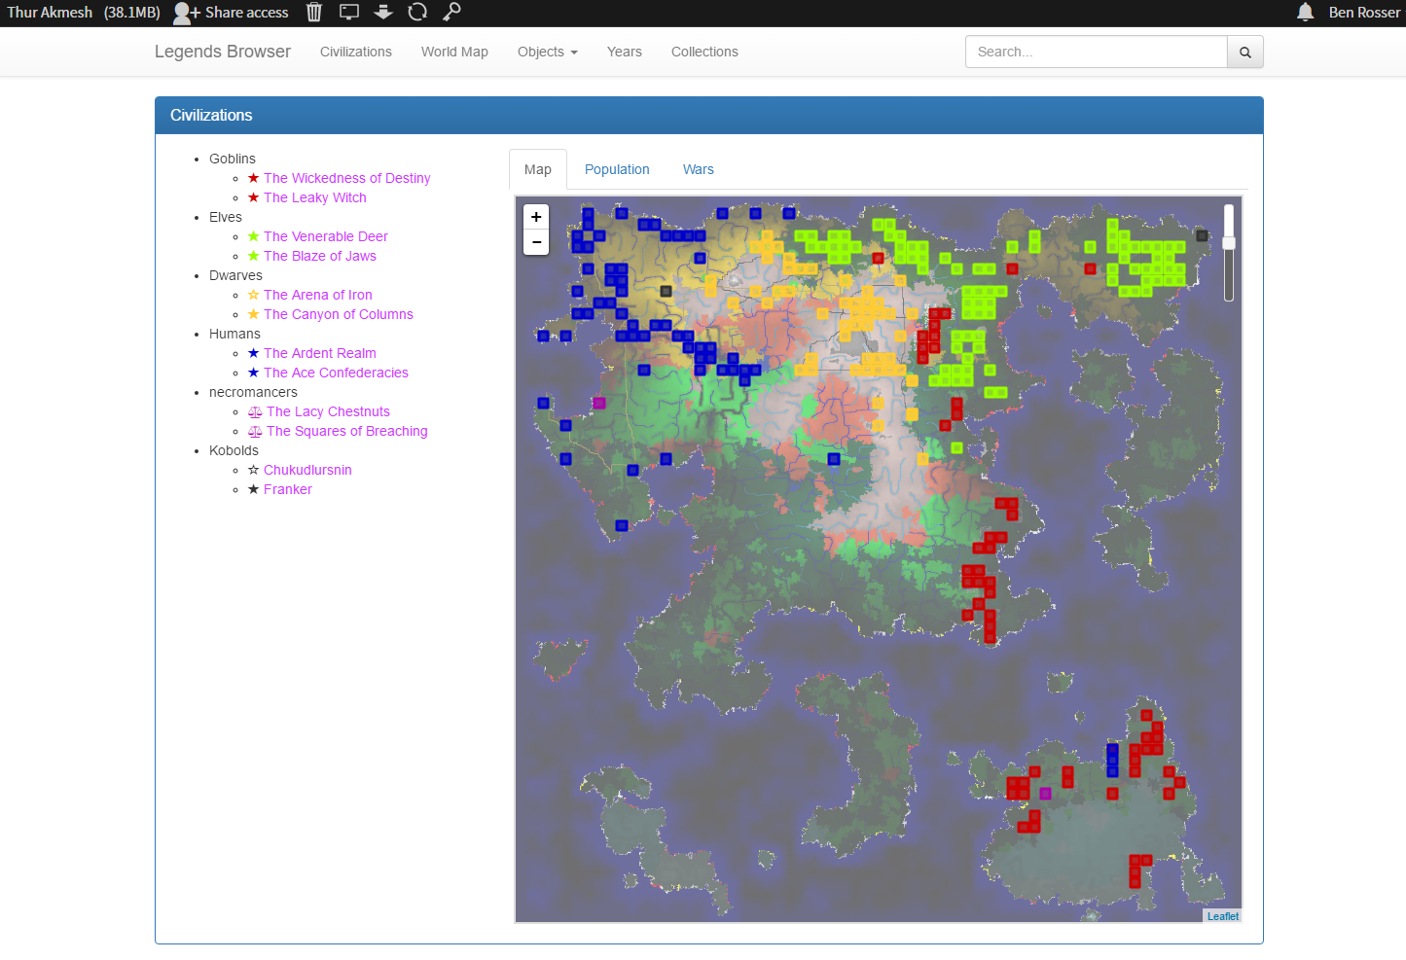Click blue star beside The Ace Confederacies

(x=253, y=373)
